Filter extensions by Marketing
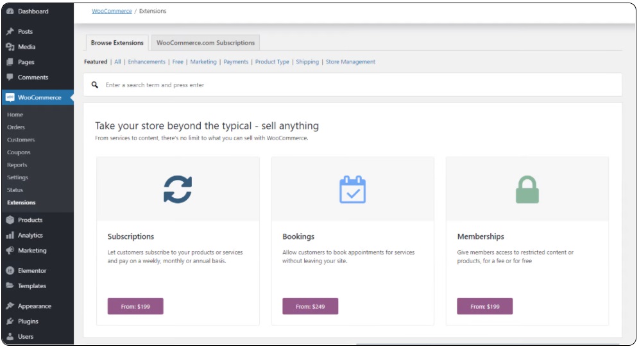Viewport: 639px width, 349px height. pos(203,62)
